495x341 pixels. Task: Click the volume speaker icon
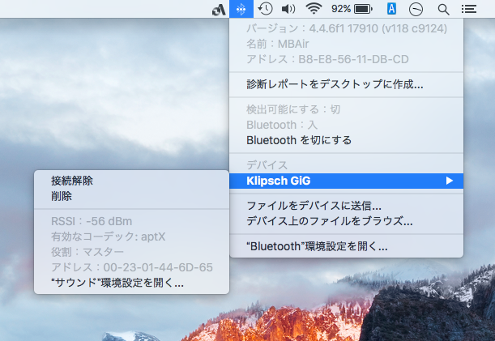pos(288,9)
